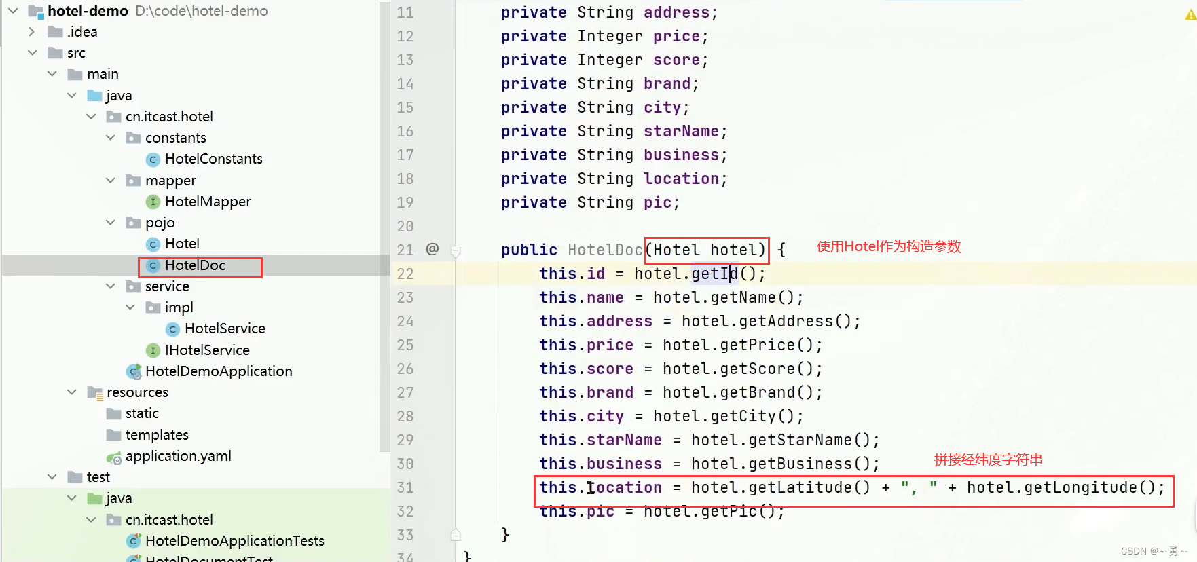Image resolution: width=1197 pixels, height=562 pixels.
Task: Click the impl package icon
Action: 153,307
